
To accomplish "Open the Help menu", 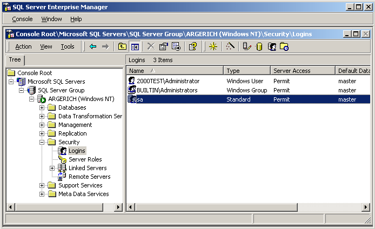I will (x=76, y=19).
